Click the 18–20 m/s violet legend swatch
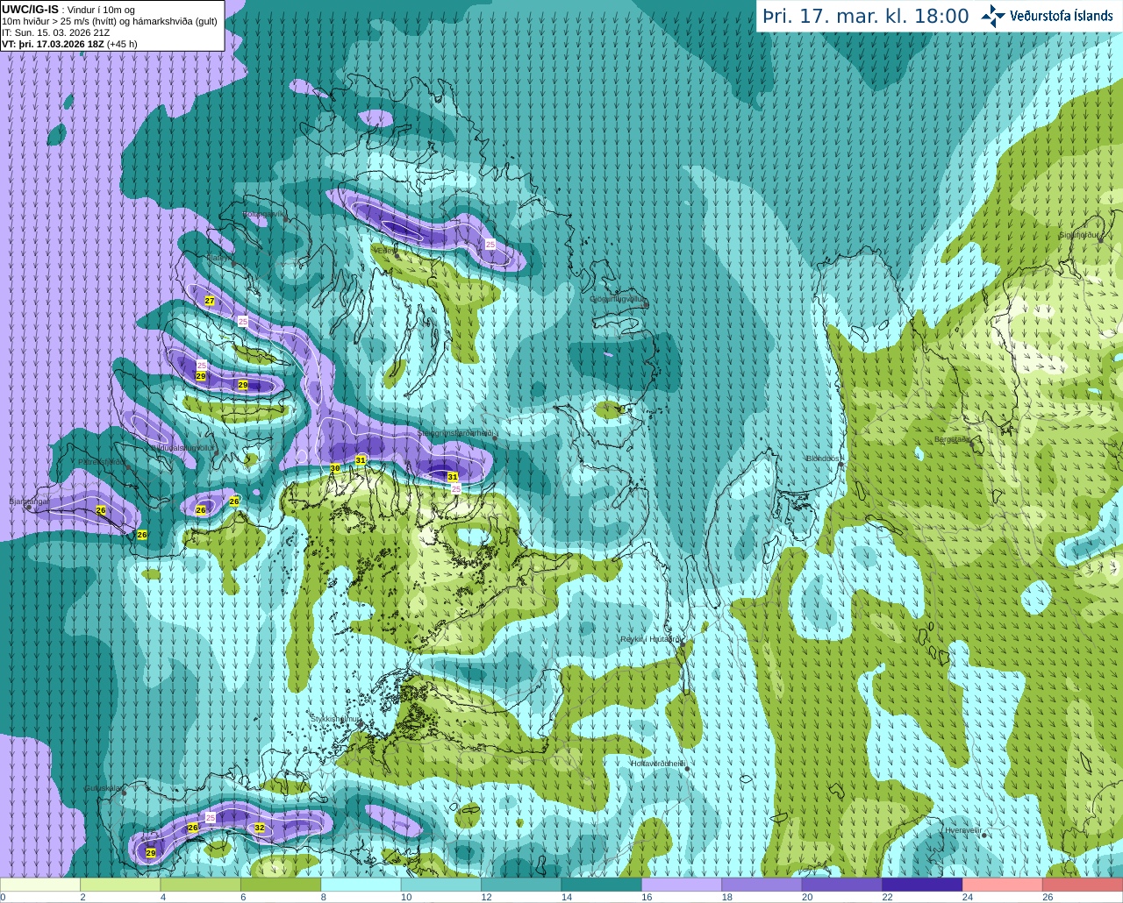Screen dimensions: 1123x903 (762, 885)
